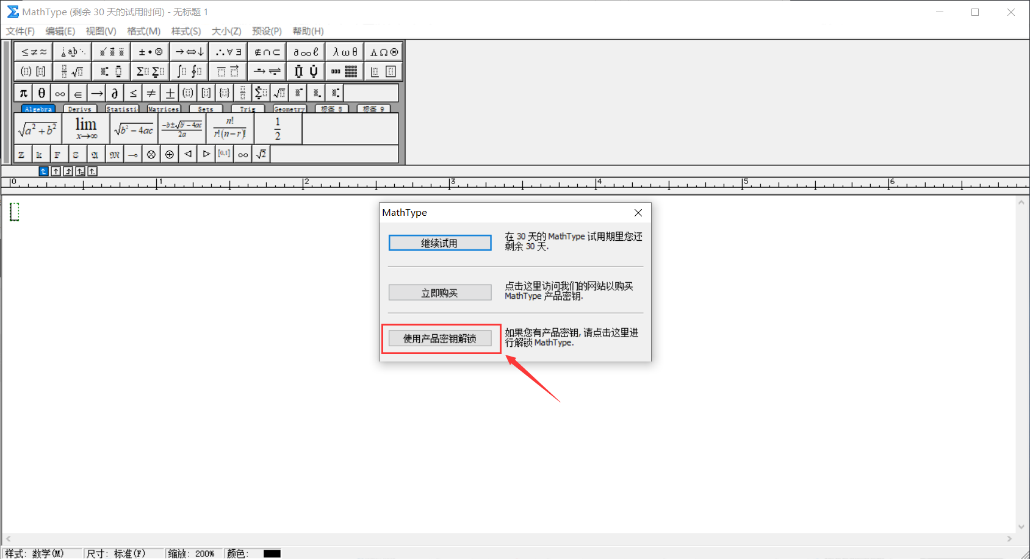Open the integral templates palette
Screen dimensions: 1030x559
coord(189,71)
